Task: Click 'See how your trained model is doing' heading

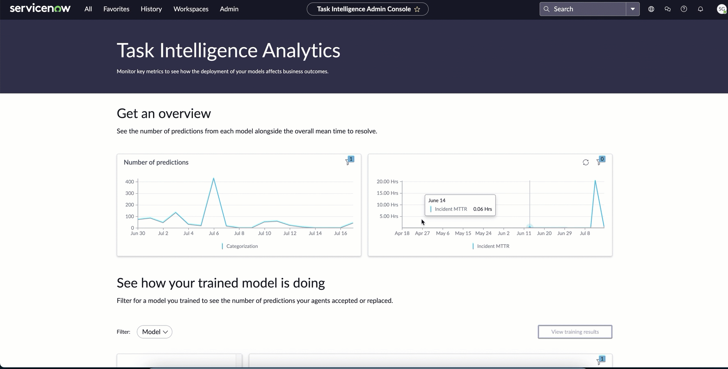Action: coord(221,283)
